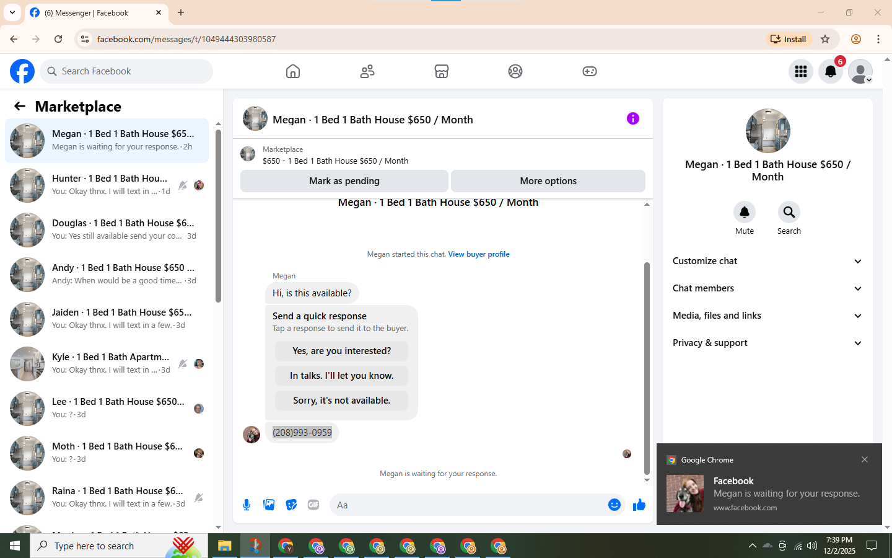Open the Moth conversation
The image size is (892, 558).
pos(107,453)
